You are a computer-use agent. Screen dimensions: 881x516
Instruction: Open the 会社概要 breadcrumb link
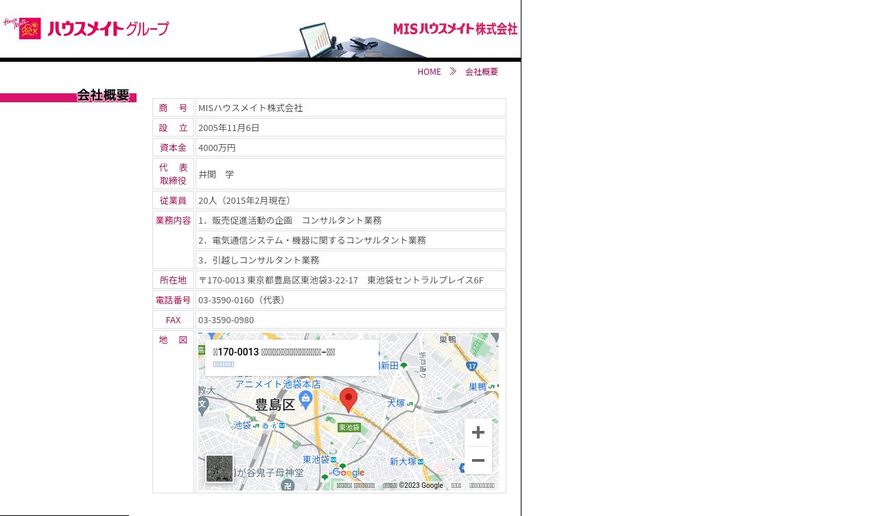(482, 71)
